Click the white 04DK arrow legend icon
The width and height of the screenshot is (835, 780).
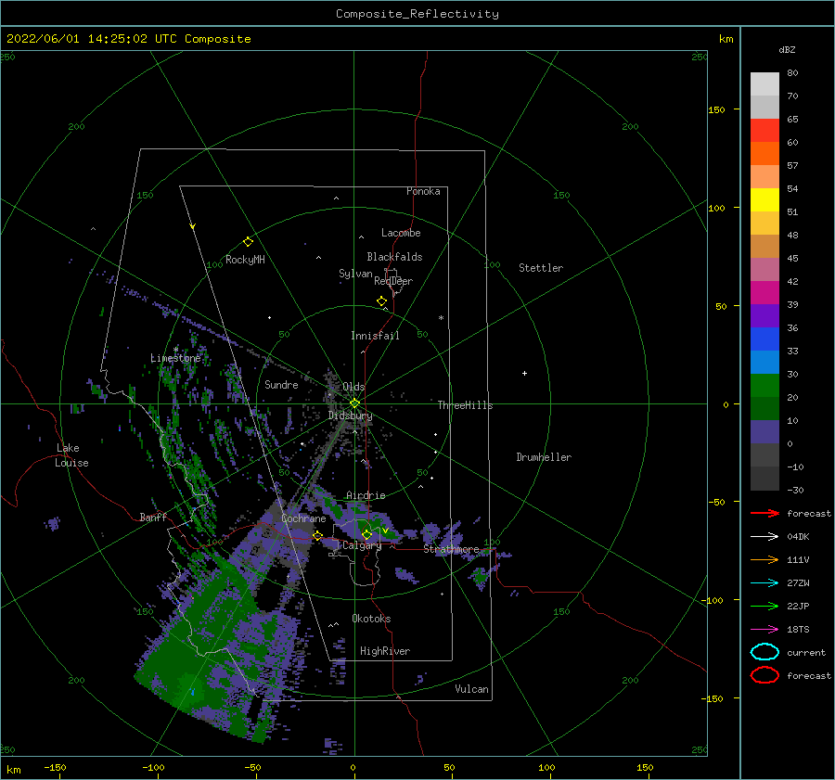[764, 537]
